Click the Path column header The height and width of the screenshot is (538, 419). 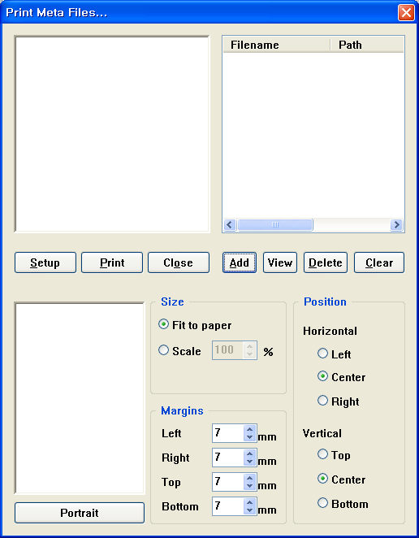click(x=367, y=45)
